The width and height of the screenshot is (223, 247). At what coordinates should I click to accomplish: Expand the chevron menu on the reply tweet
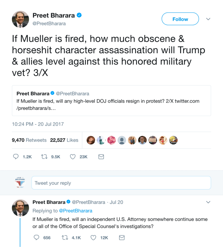point(208,202)
